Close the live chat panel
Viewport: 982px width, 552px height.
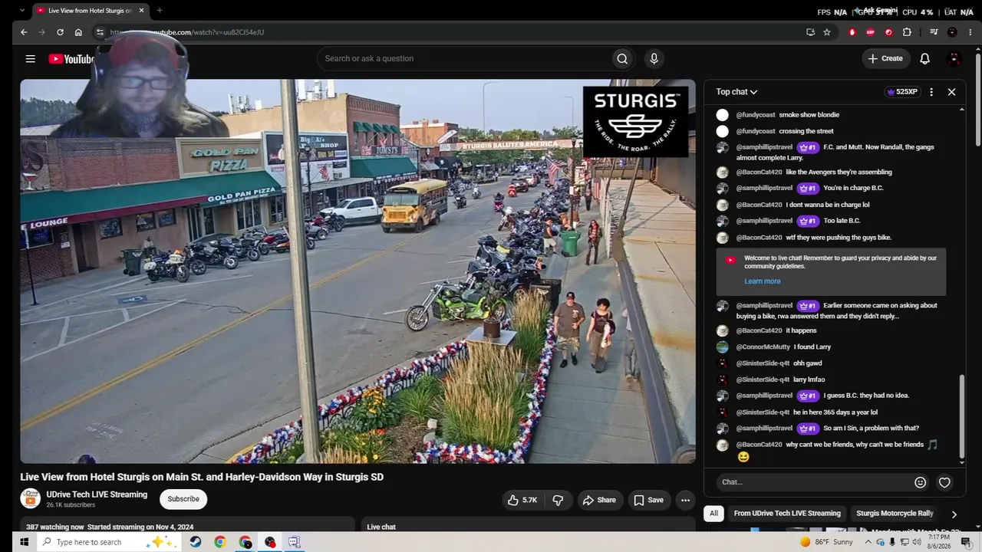click(x=951, y=92)
